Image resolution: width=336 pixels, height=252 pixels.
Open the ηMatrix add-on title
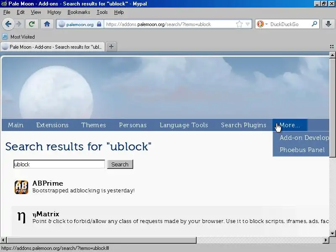pyautogui.click(x=46, y=214)
